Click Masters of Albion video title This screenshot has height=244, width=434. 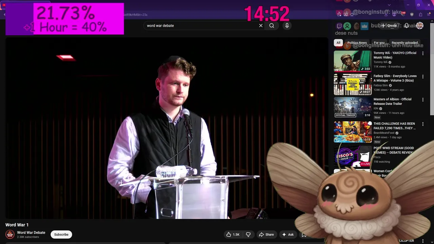[x=392, y=101]
